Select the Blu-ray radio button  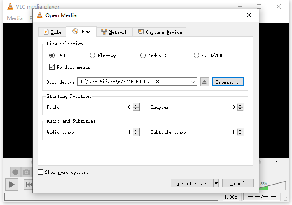[92, 56]
